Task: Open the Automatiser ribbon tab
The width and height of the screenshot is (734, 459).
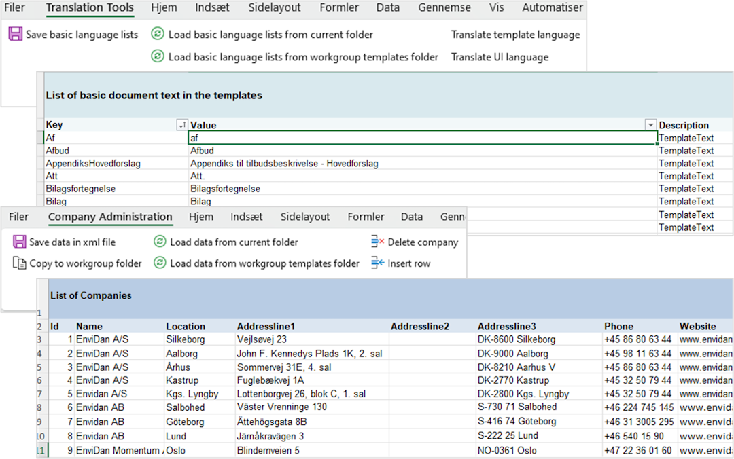Action: [x=552, y=8]
